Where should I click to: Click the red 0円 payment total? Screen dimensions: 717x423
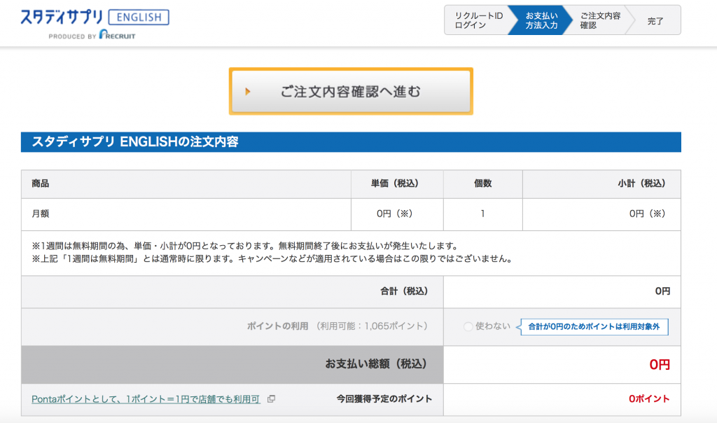tap(660, 364)
